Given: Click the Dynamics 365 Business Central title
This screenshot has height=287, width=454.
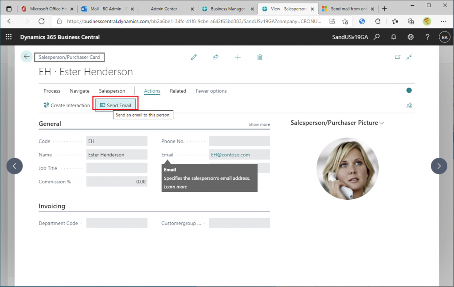Looking at the screenshot, I should tap(60, 37).
